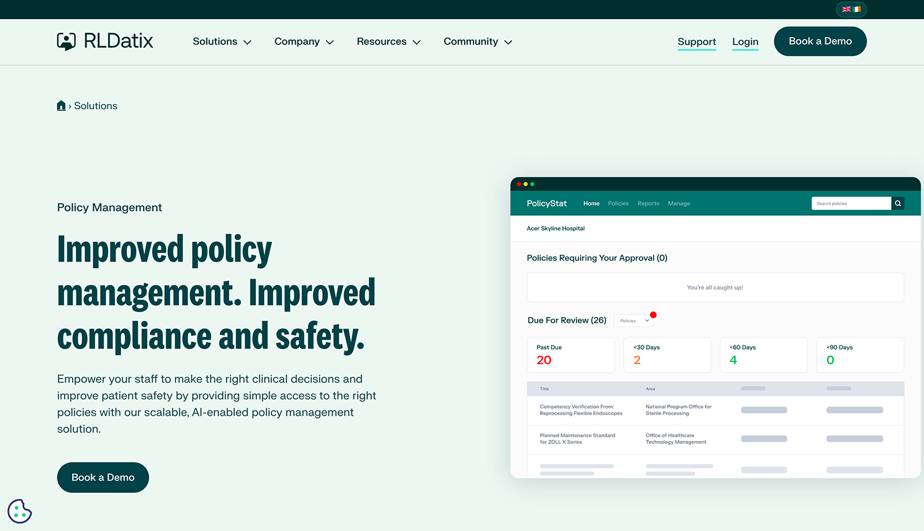Click the home breadcrumb icon
The image size is (924, 531).
point(61,106)
